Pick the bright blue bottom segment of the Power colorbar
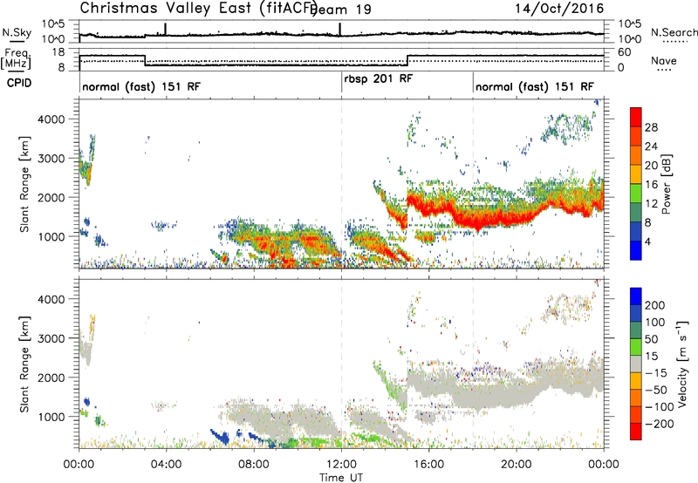This screenshot has height=483, width=698. pos(636,250)
